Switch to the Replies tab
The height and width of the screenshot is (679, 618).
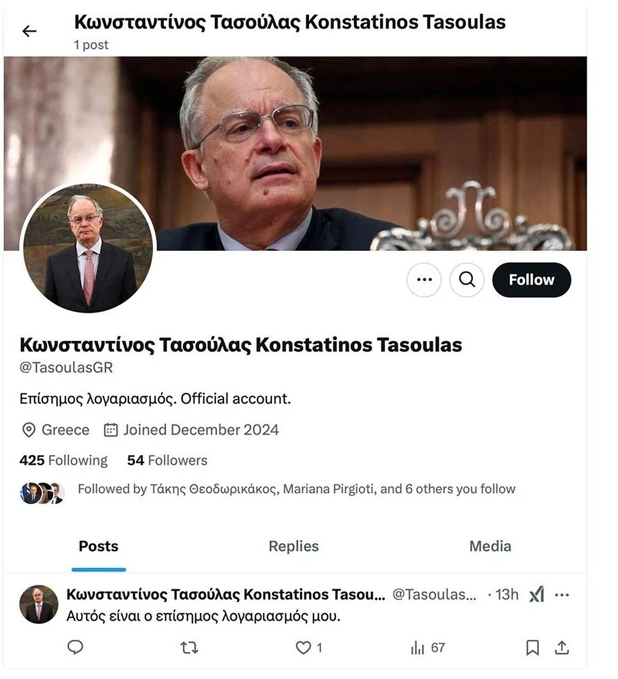pos(293,546)
